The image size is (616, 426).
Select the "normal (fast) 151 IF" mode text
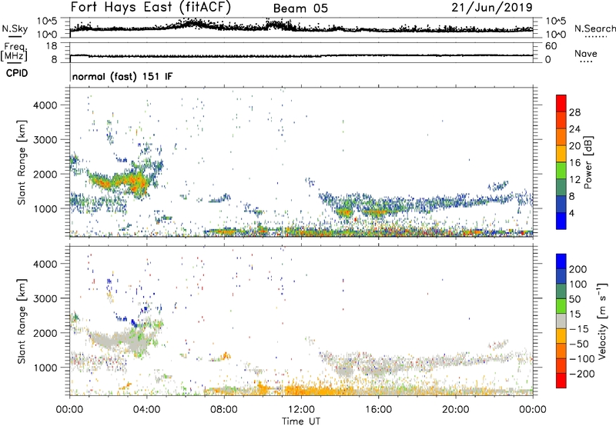tap(122, 76)
